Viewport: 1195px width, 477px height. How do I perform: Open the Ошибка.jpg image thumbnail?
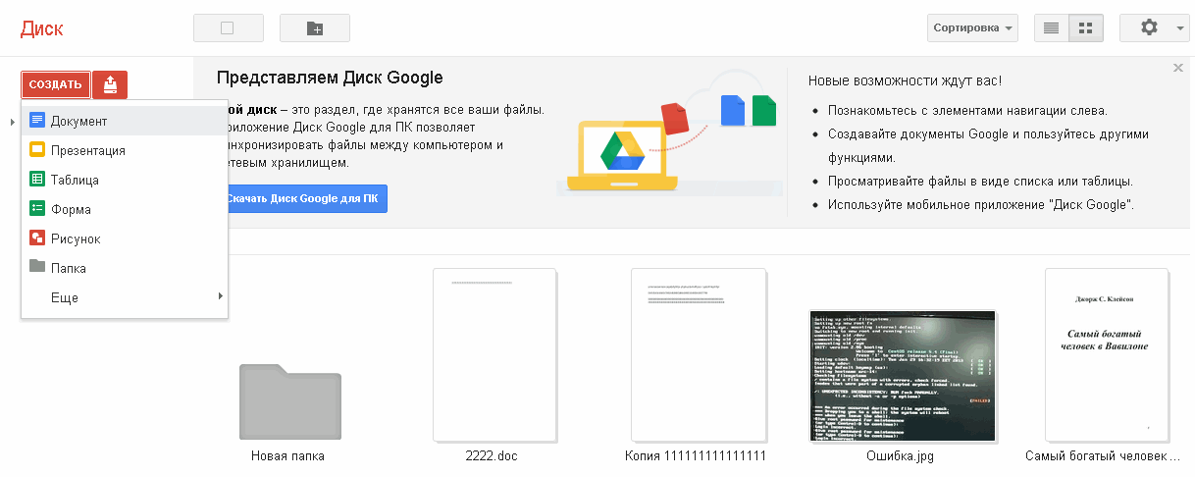[902, 375]
